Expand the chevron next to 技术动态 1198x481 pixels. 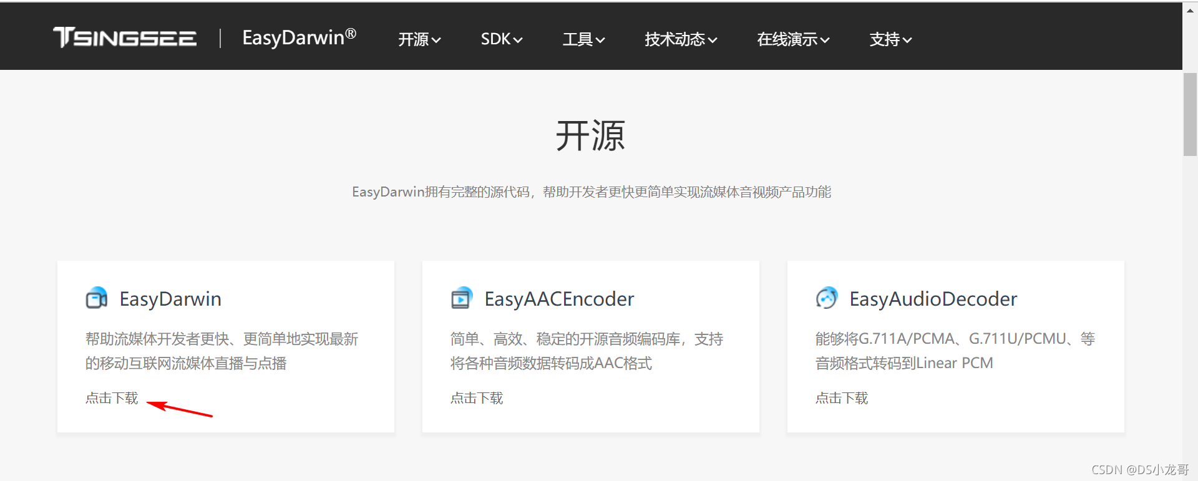(x=713, y=41)
